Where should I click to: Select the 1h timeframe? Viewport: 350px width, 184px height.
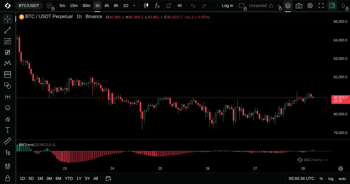coord(97,6)
